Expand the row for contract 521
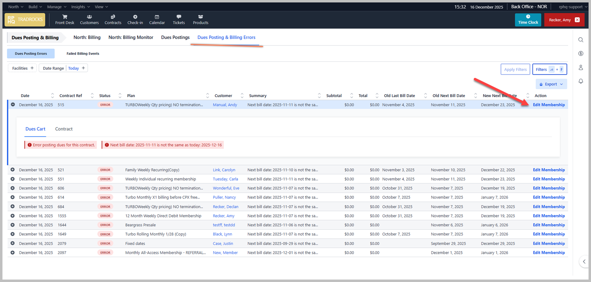 (x=13, y=170)
